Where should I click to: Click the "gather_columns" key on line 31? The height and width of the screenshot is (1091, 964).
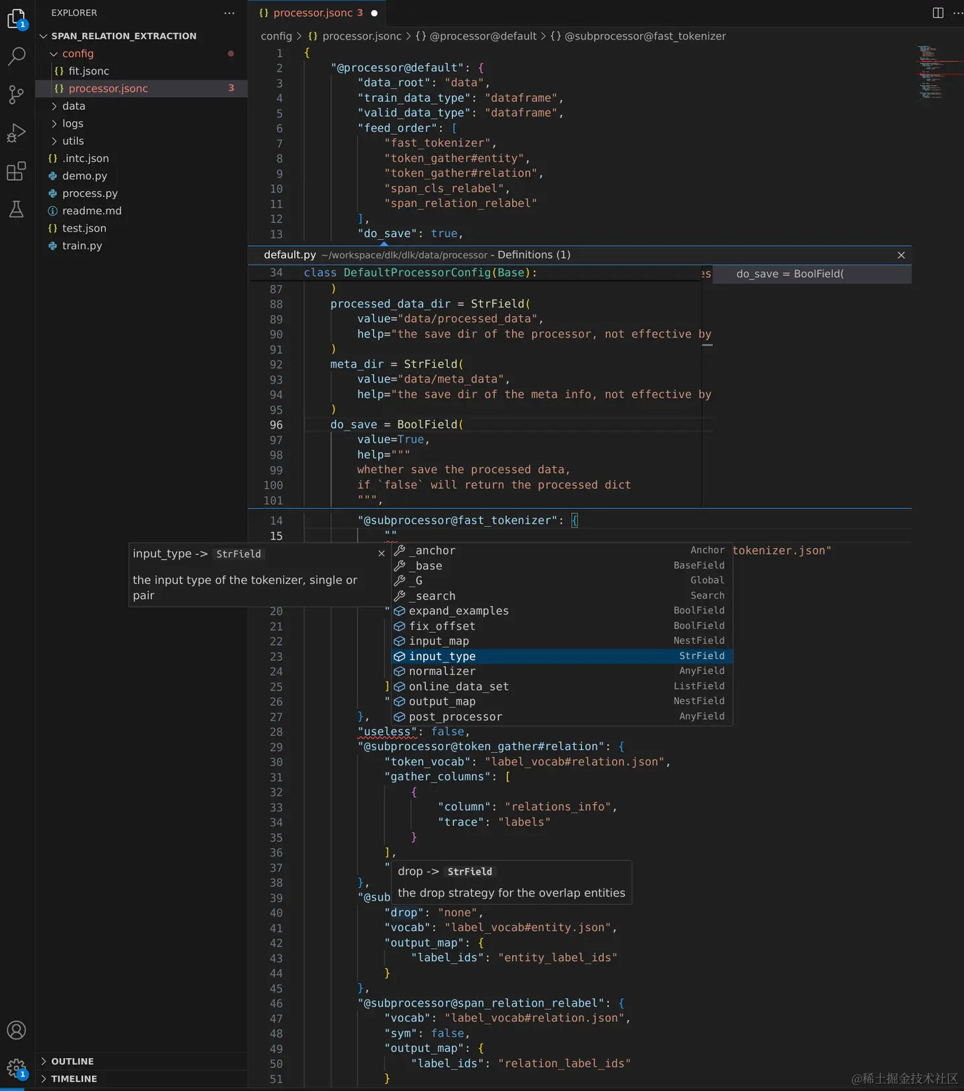tap(438, 777)
